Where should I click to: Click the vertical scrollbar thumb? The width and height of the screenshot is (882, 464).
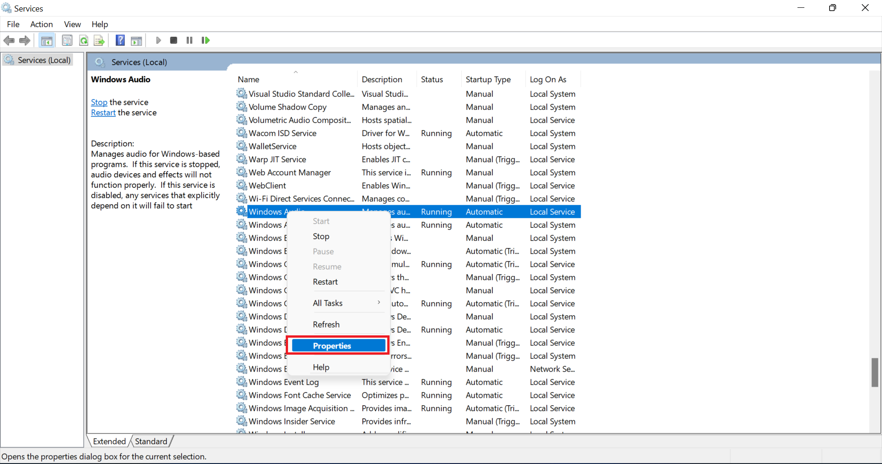click(875, 372)
